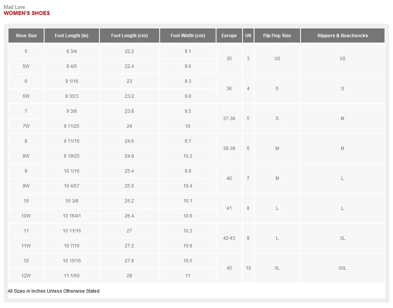Image resolution: width=393 pixels, height=308 pixels.
Task: Select the "XL" Flip Flop Size cell
Action: (277, 268)
